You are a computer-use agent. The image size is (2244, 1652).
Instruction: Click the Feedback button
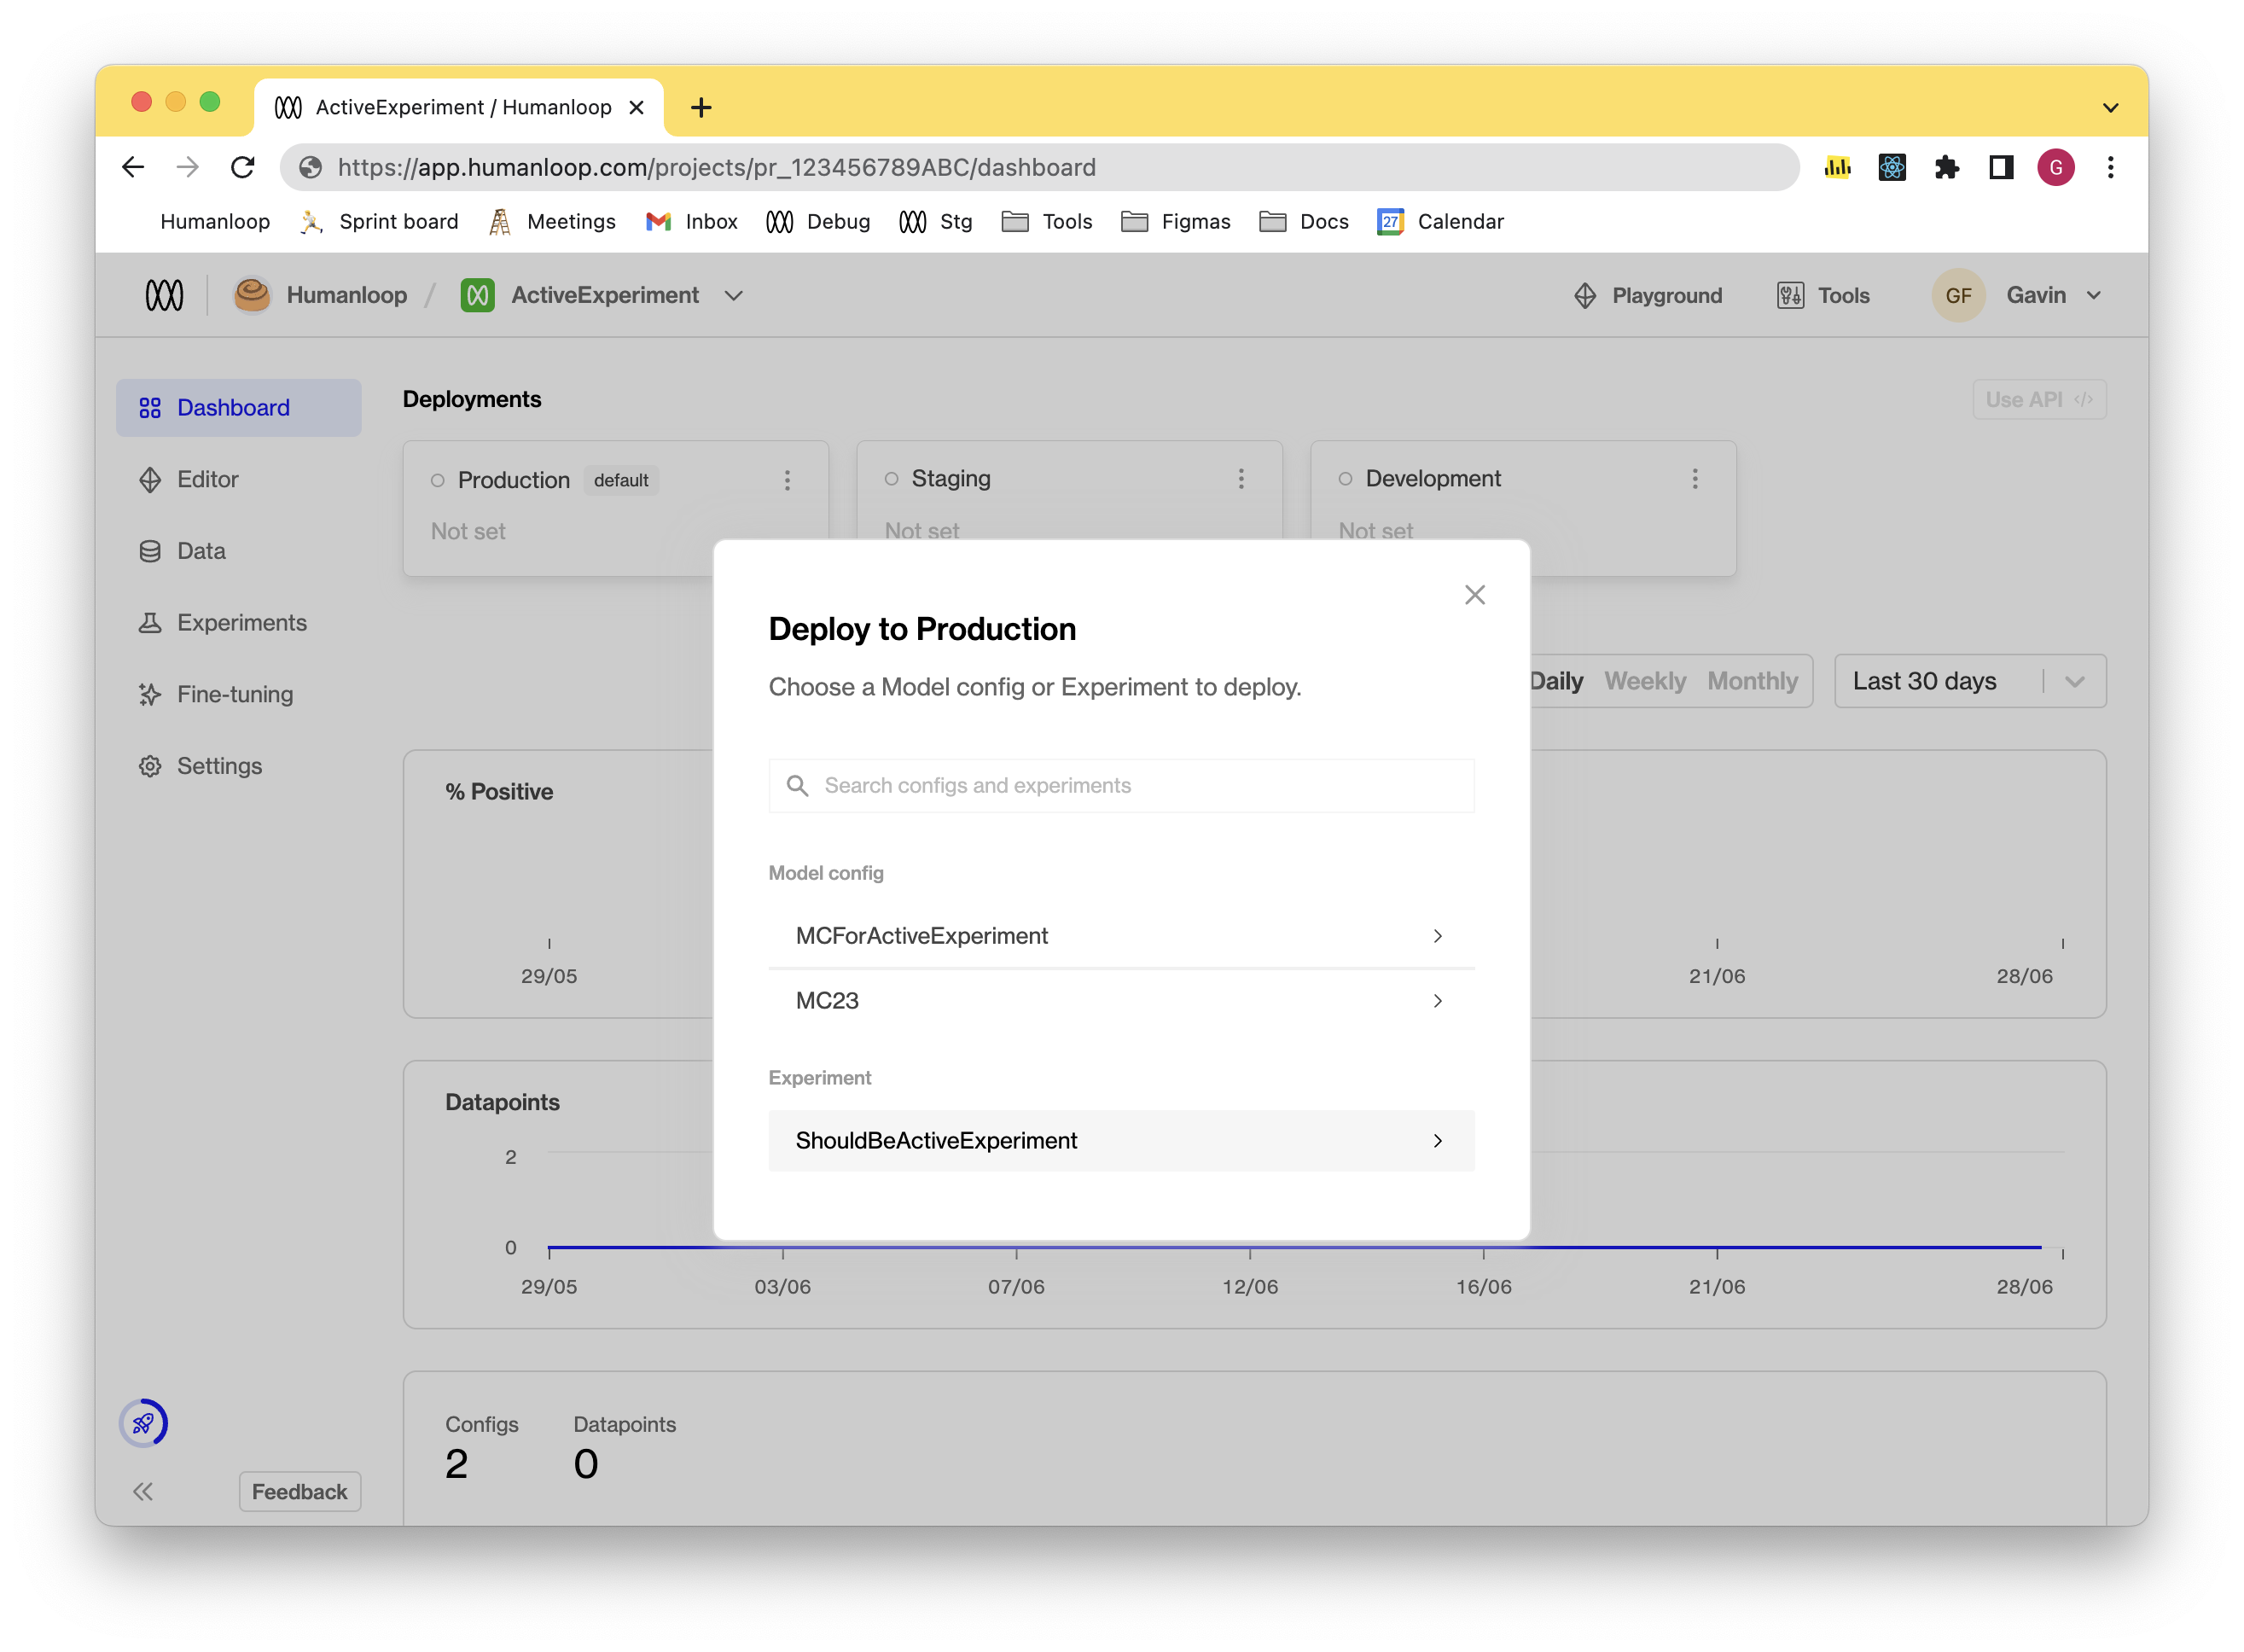(x=299, y=1491)
